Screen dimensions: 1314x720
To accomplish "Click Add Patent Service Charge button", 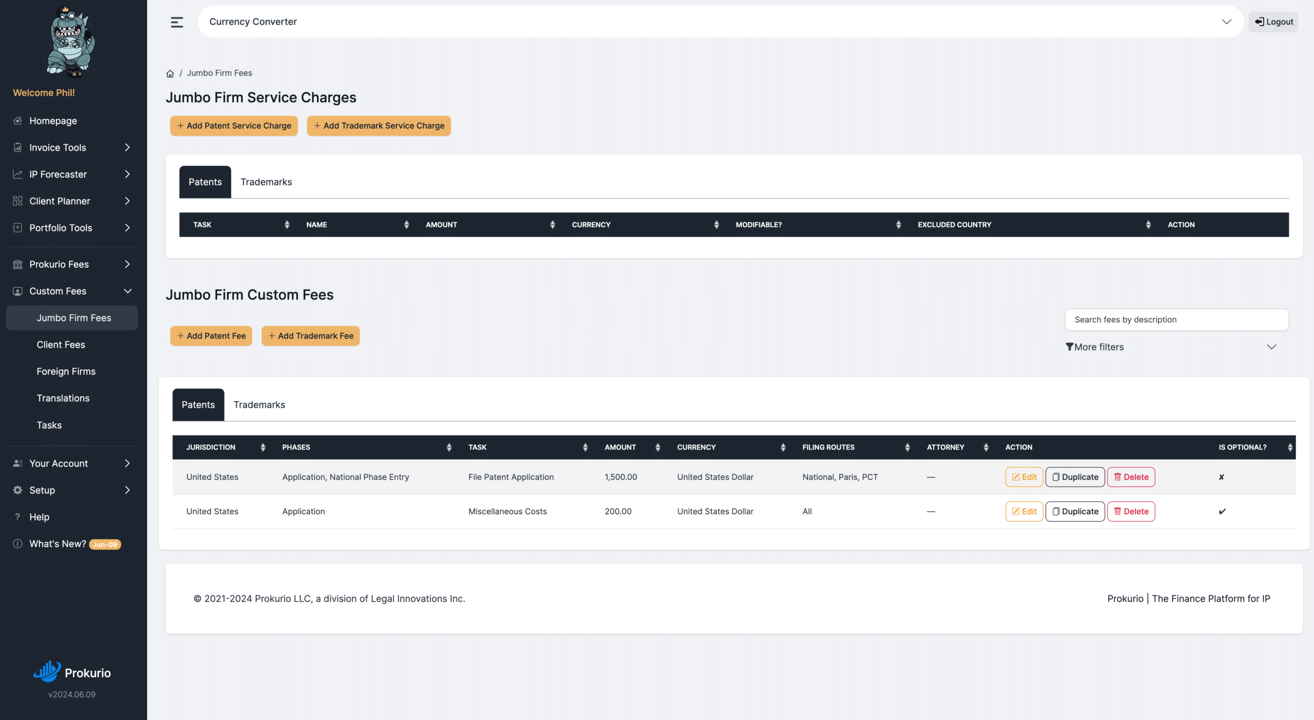I will point(234,126).
